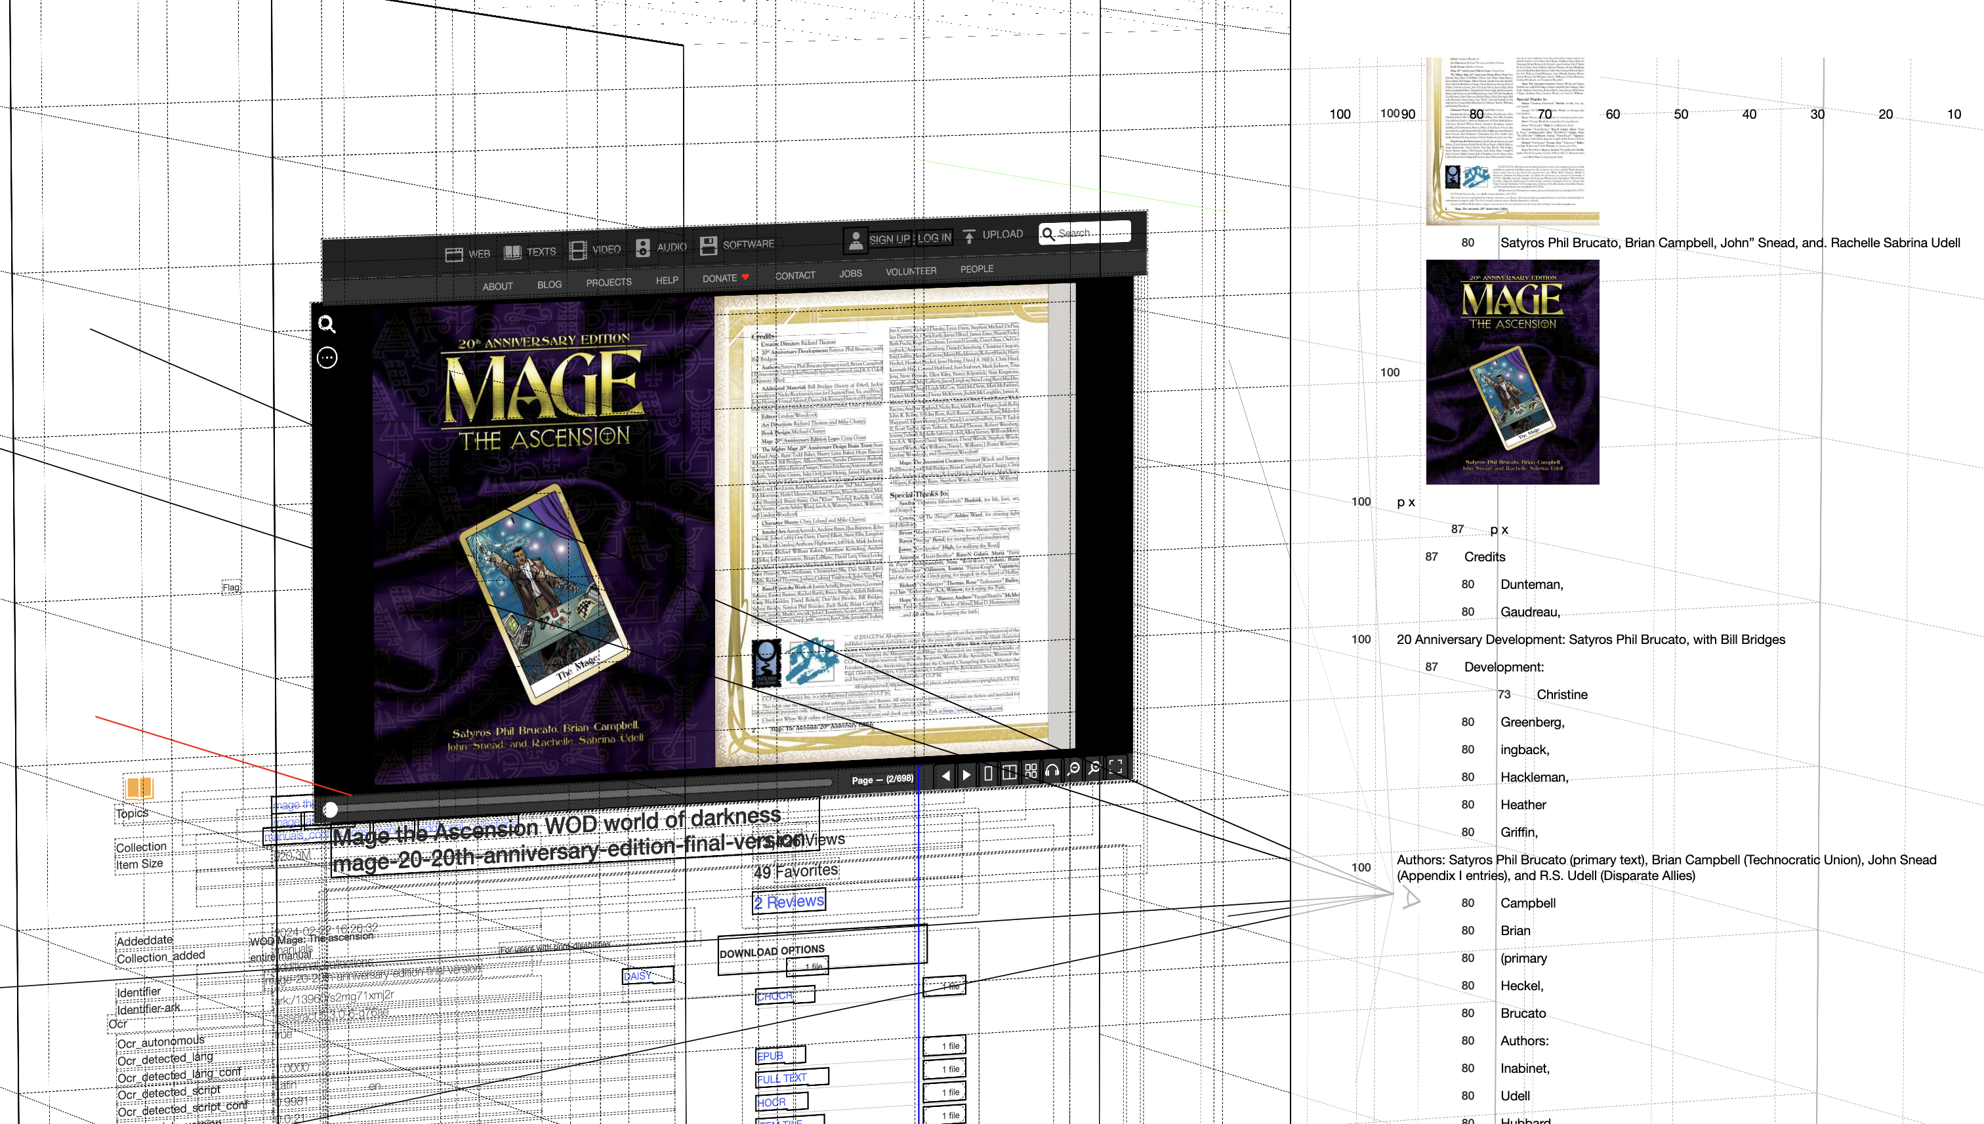Viewport: 1984px width, 1124px height.
Task: Click the 'Page — (2/698)' indicator
Action: [882, 780]
